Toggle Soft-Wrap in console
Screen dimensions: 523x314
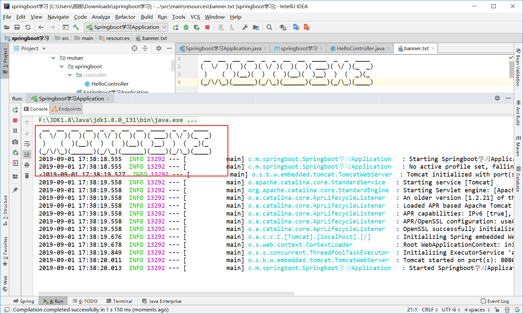coord(27,144)
